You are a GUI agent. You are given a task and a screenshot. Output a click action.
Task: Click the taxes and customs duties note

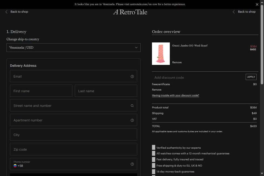(187, 131)
